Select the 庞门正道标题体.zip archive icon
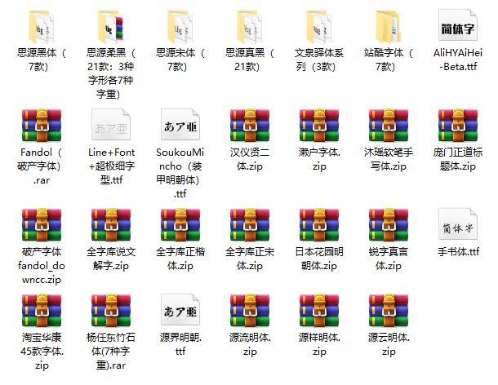Image resolution: width=498 pixels, height=385 pixels. tap(458, 125)
